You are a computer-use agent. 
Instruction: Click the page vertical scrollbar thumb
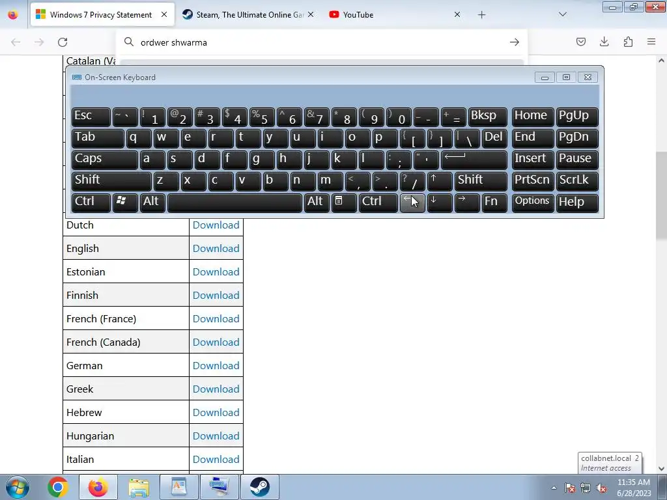pos(662,195)
